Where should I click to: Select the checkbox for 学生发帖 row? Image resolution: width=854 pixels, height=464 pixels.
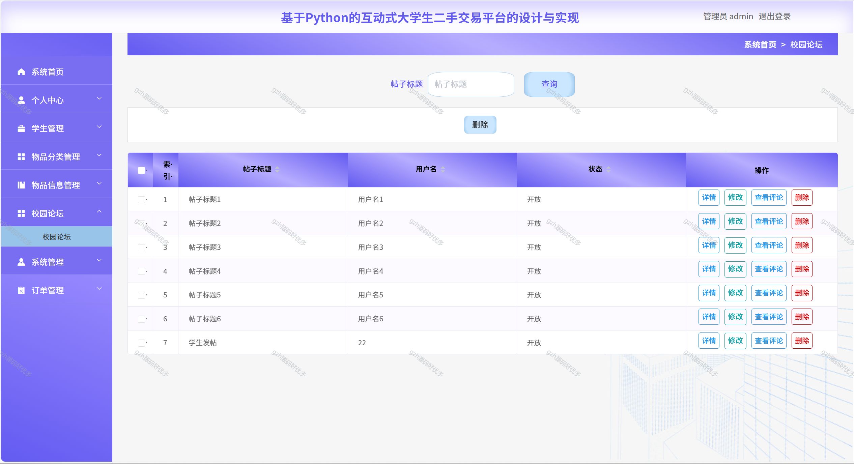(x=141, y=343)
